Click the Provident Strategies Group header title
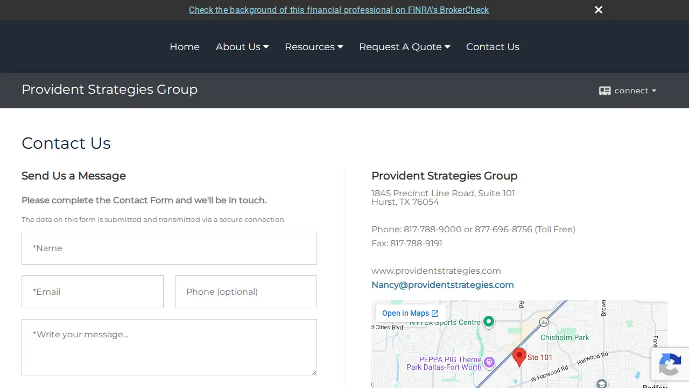Screen dimensions: 689x388 pos(110,89)
